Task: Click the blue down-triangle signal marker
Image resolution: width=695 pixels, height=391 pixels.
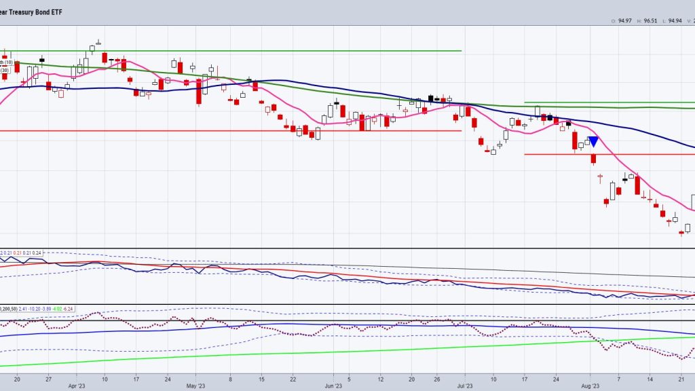Action: tap(593, 142)
